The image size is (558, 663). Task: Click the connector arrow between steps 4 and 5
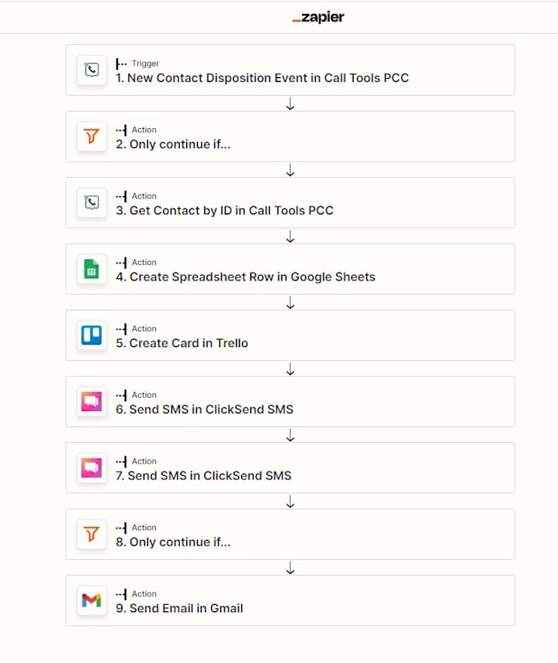[x=290, y=303]
